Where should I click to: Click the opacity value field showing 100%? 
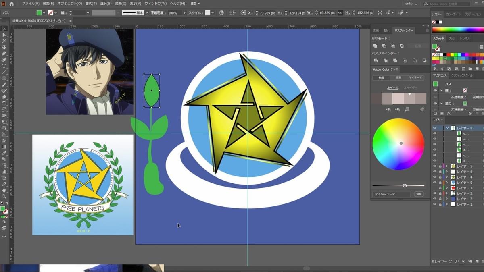click(x=174, y=13)
